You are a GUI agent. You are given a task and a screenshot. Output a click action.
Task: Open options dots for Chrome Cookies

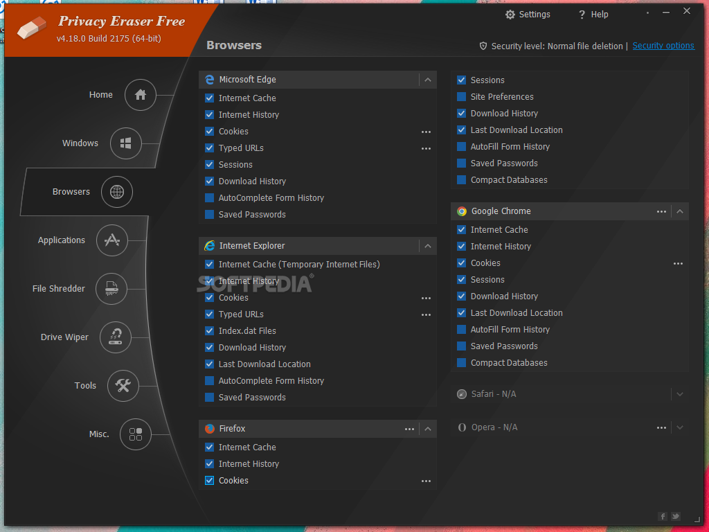pyautogui.click(x=678, y=263)
